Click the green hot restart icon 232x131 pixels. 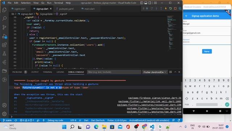[170, 9]
